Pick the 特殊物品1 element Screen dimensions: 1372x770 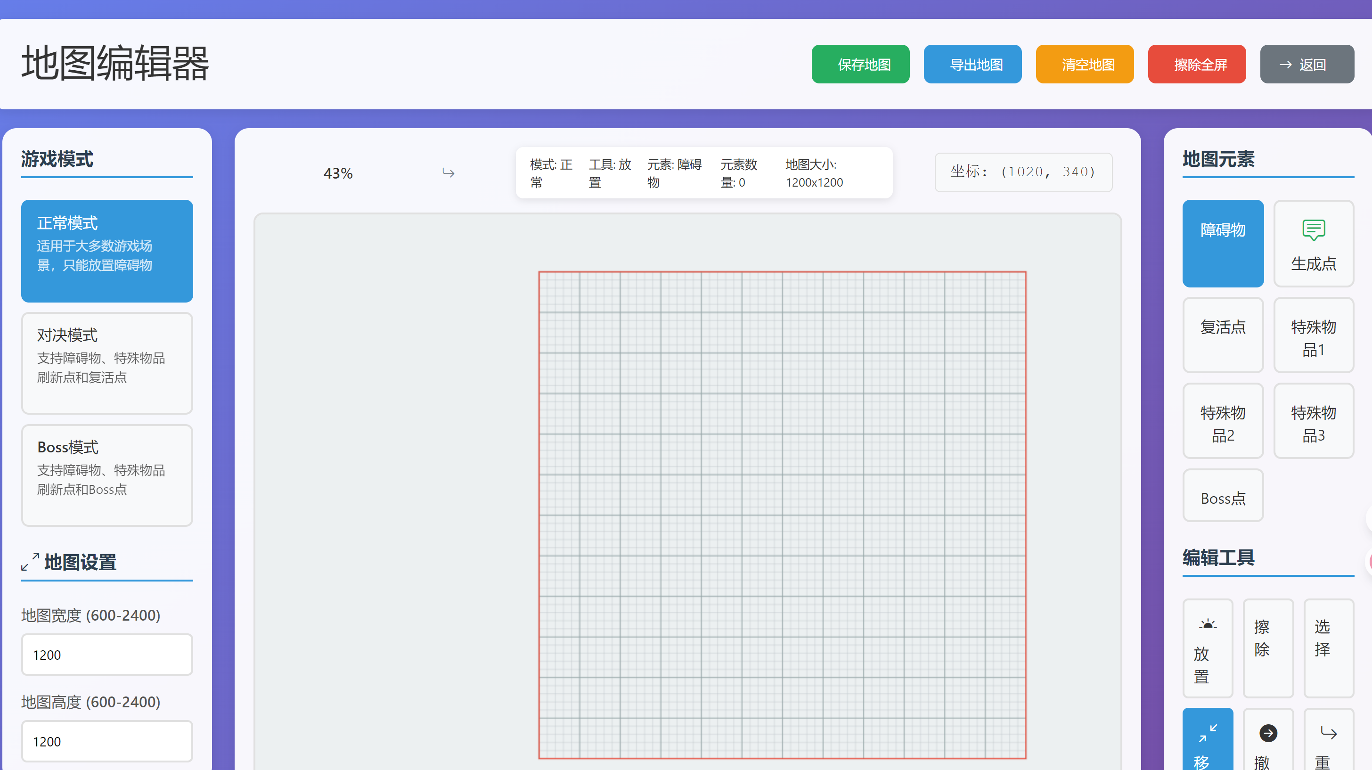pos(1313,335)
